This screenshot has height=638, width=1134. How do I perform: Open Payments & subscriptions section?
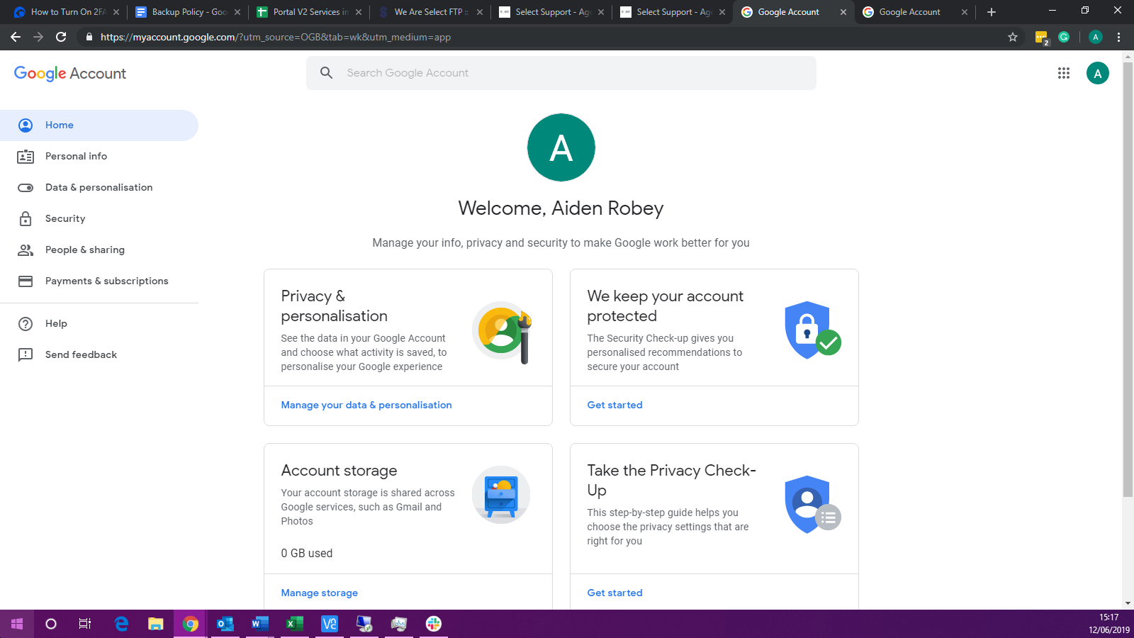pyautogui.click(x=99, y=281)
